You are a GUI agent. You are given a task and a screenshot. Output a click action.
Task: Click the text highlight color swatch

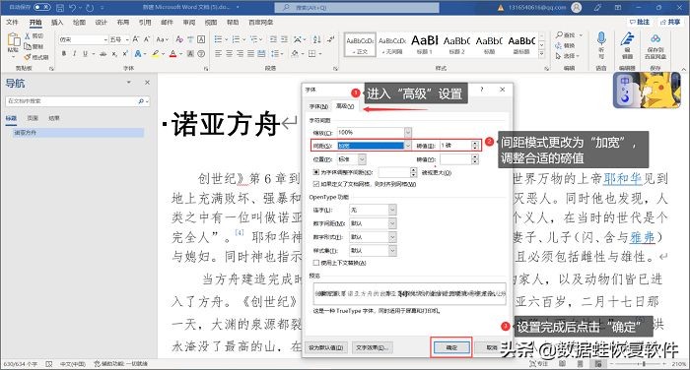click(155, 53)
